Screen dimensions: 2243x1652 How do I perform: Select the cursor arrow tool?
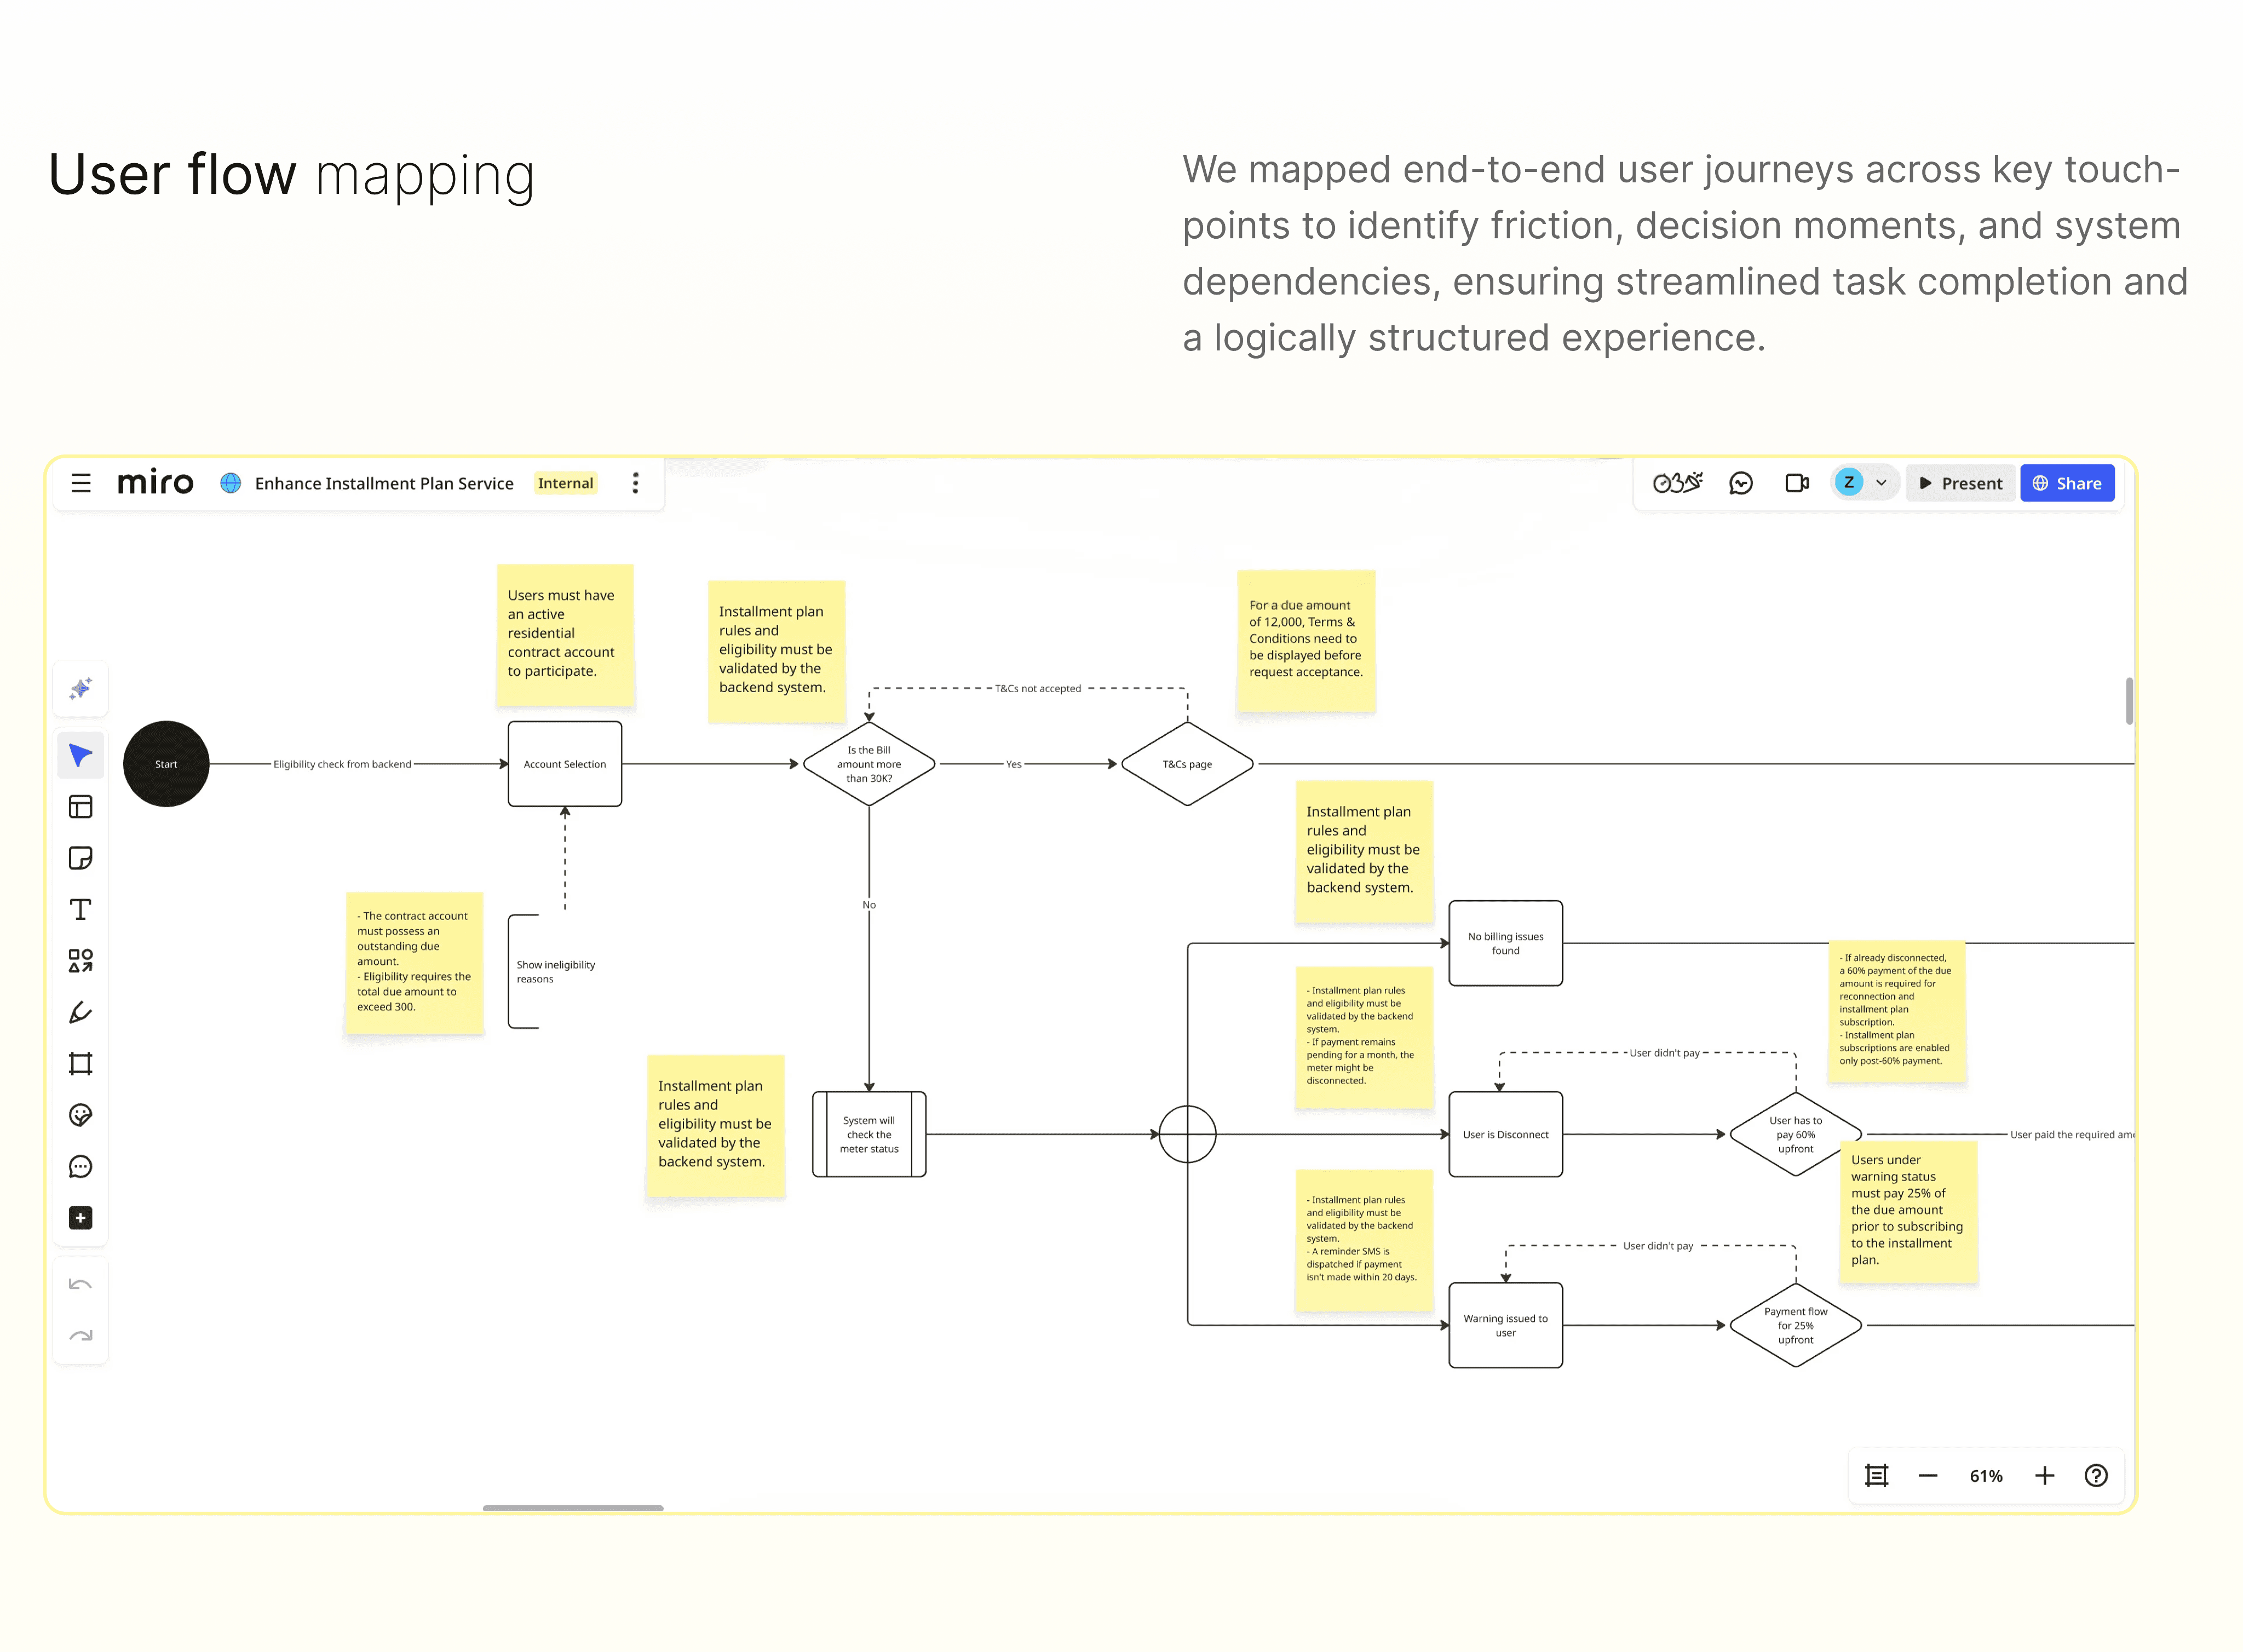80,755
